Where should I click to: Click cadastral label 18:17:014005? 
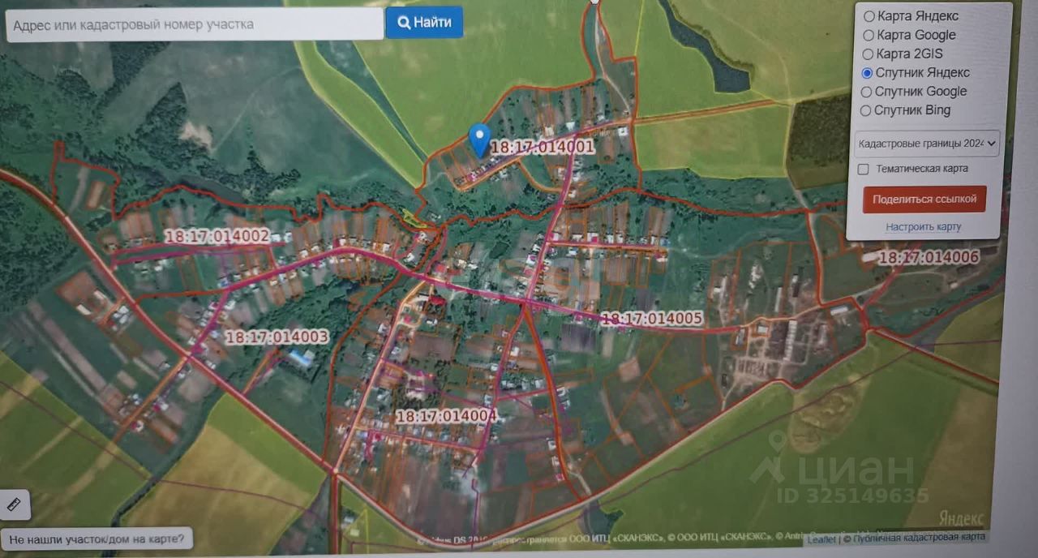651,319
